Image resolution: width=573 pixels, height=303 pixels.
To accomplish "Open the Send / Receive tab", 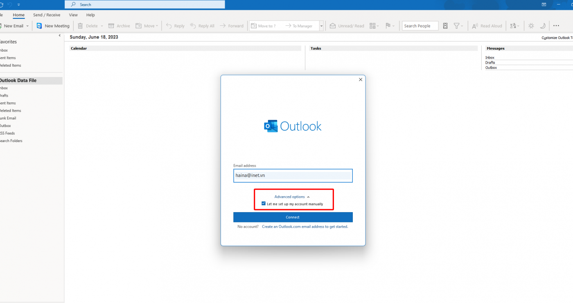I will tap(47, 15).
